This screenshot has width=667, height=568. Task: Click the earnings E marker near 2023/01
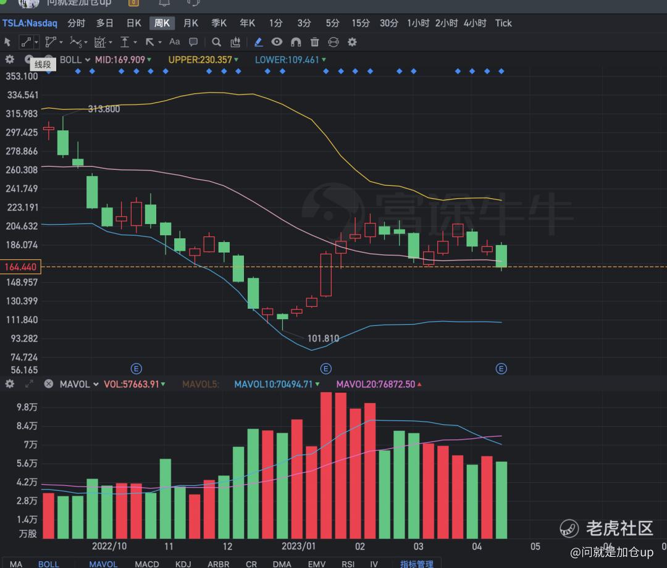(326, 369)
